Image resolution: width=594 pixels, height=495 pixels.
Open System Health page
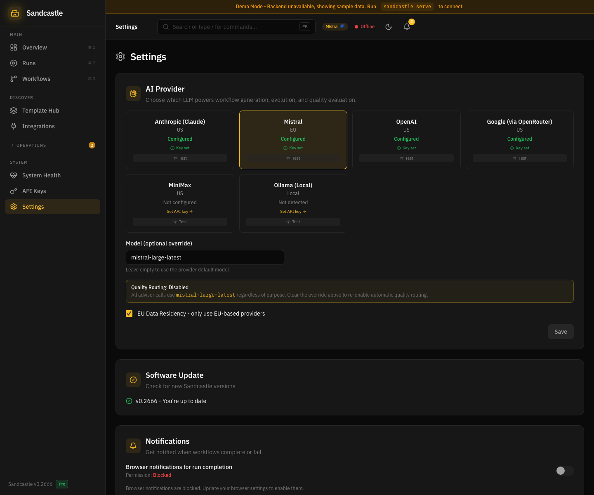tap(52, 175)
